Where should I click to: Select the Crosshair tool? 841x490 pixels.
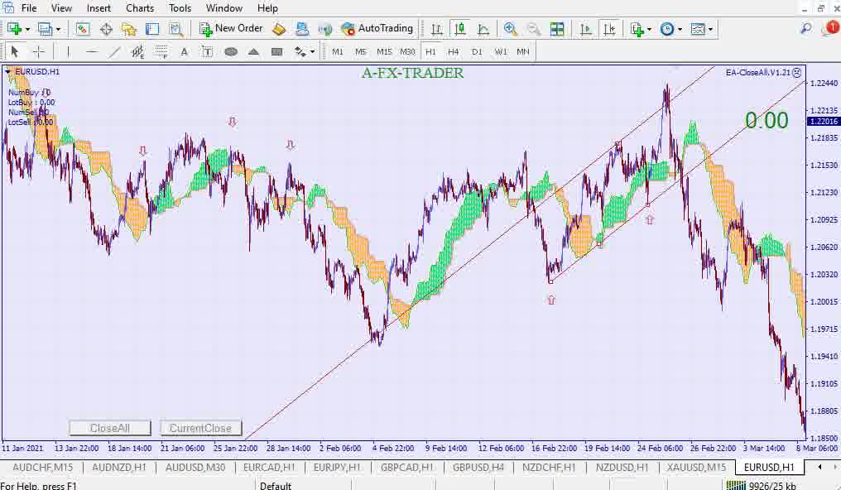click(38, 51)
